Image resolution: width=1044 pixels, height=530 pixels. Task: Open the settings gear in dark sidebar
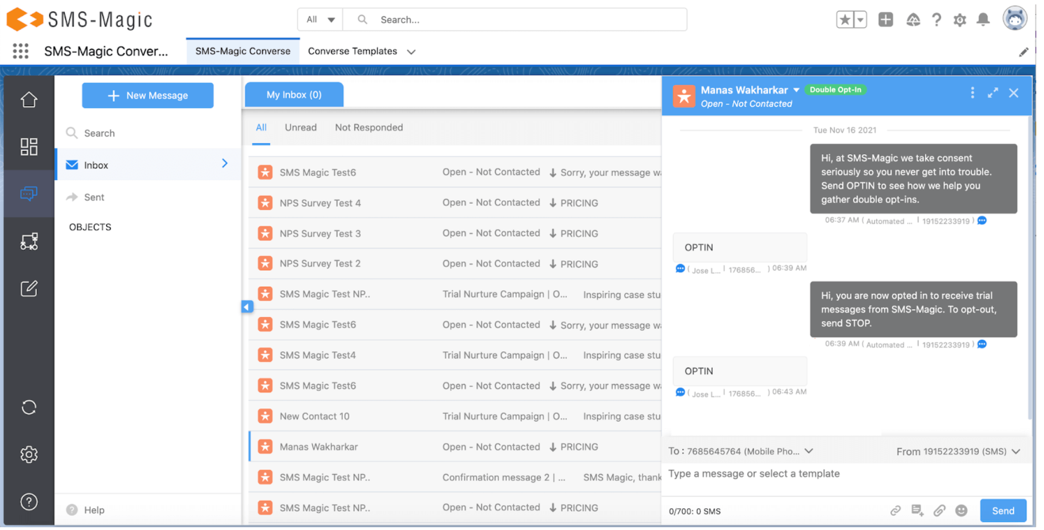tap(29, 455)
